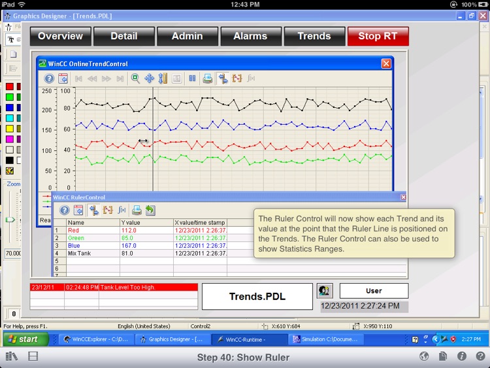
Task: Open configuration dialog in RulerControl toolbar
Action: (x=78, y=210)
